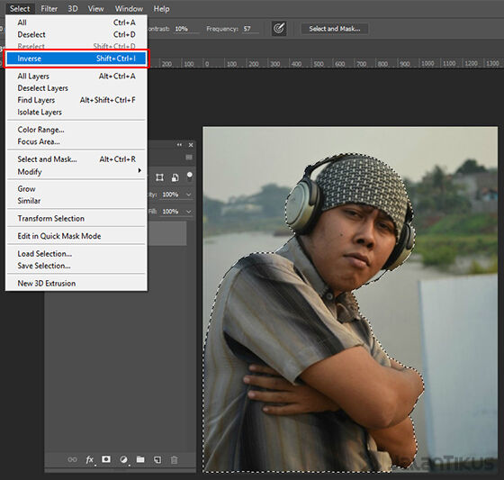The image size is (504, 480).
Task: Open the fx layer style menu
Action: [90, 459]
